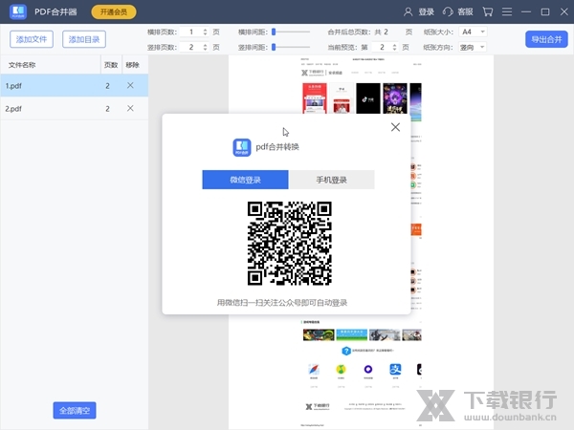This screenshot has width=574, height=430.
Task: Click the WeChat login QR code
Action: 290,243
